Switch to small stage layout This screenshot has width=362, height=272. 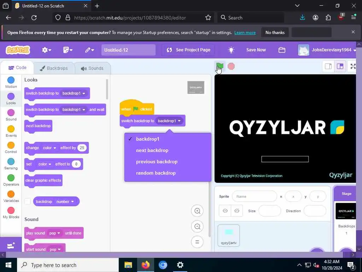(328, 66)
